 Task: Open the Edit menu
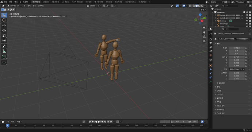pos(11,2)
